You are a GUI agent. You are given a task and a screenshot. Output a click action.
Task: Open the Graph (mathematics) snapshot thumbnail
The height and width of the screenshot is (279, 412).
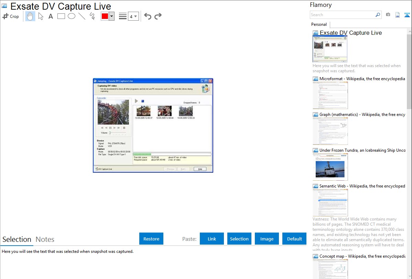click(330, 131)
